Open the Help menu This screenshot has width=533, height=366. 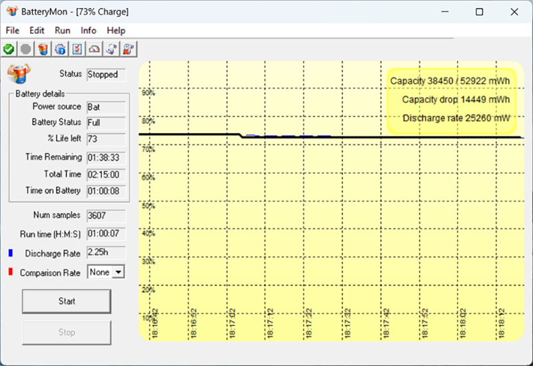pos(116,31)
